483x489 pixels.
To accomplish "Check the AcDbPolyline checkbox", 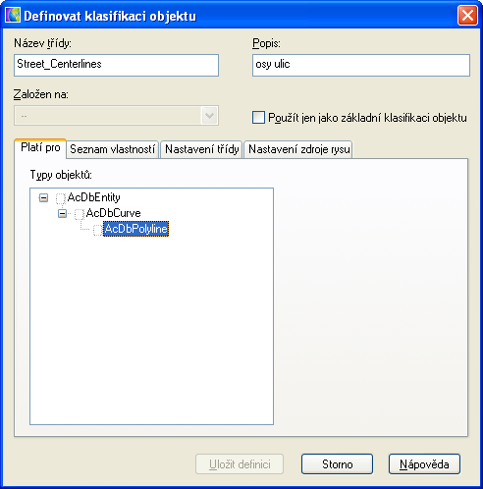I will [x=98, y=230].
